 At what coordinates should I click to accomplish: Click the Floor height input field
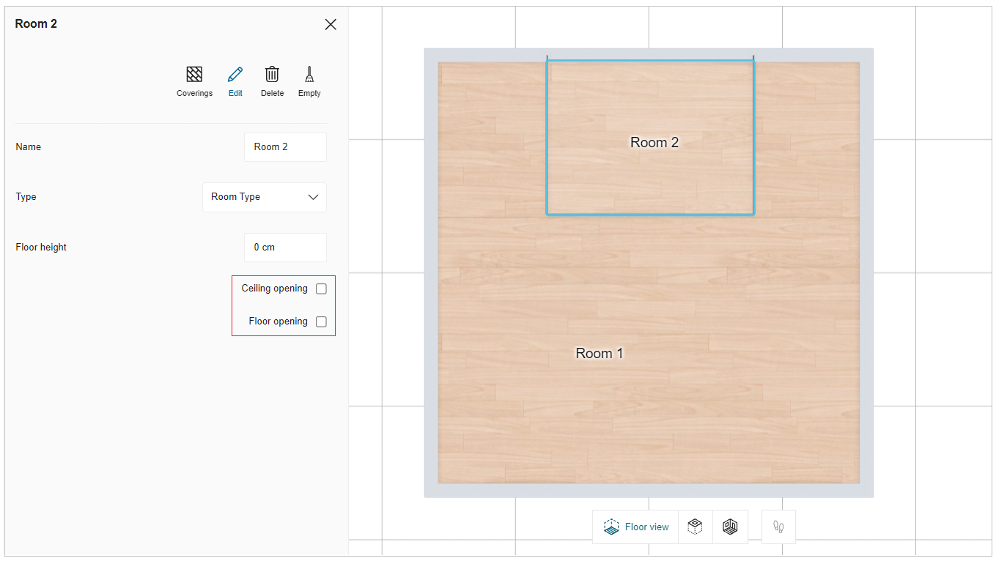click(285, 248)
